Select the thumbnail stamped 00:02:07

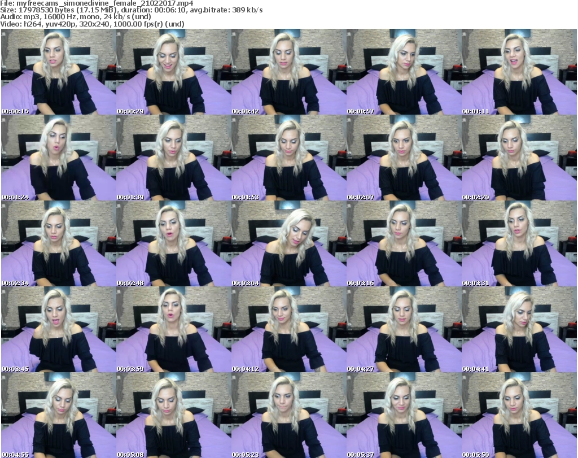pyautogui.click(x=404, y=158)
